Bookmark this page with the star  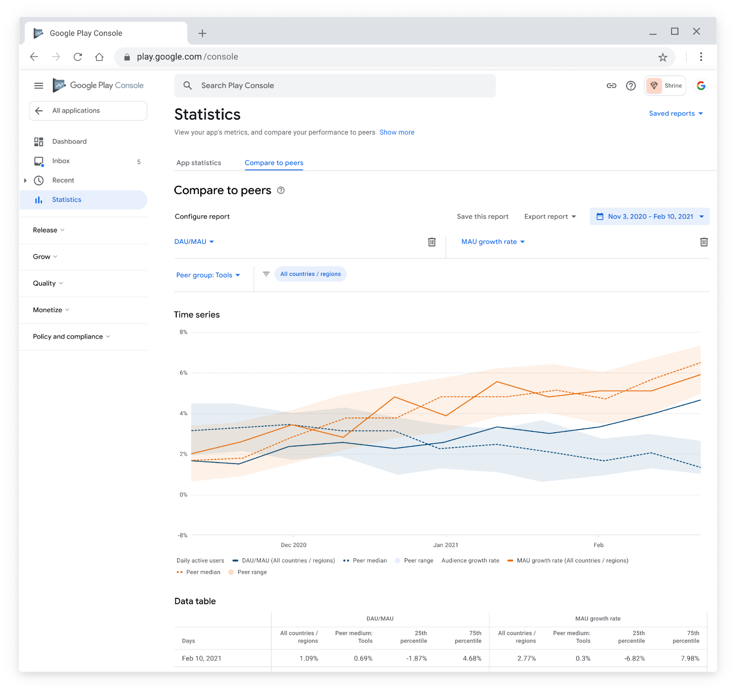coord(662,57)
